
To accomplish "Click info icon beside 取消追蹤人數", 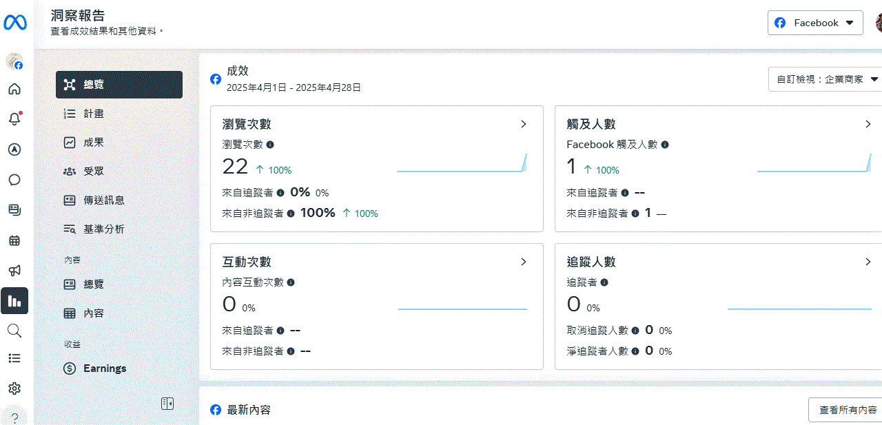I will point(635,331).
